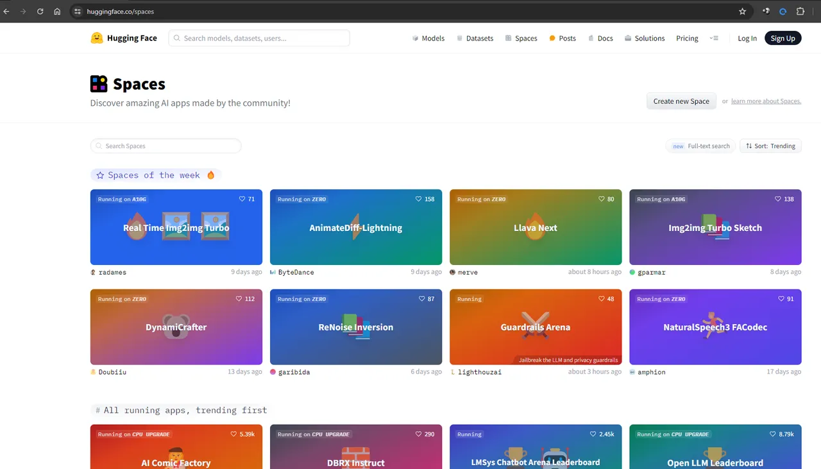Screen dimensions: 821x469
Task: Bookmark this page with star icon
Action: pos(742,12)
